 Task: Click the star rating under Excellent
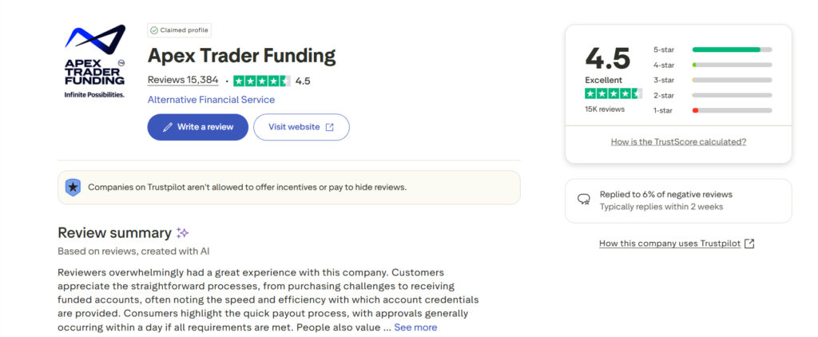click(x=613, y=93)
